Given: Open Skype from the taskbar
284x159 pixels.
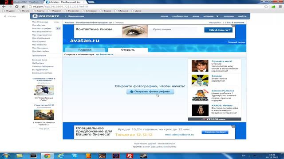Looking at the screenshot, I should (75, 155).
